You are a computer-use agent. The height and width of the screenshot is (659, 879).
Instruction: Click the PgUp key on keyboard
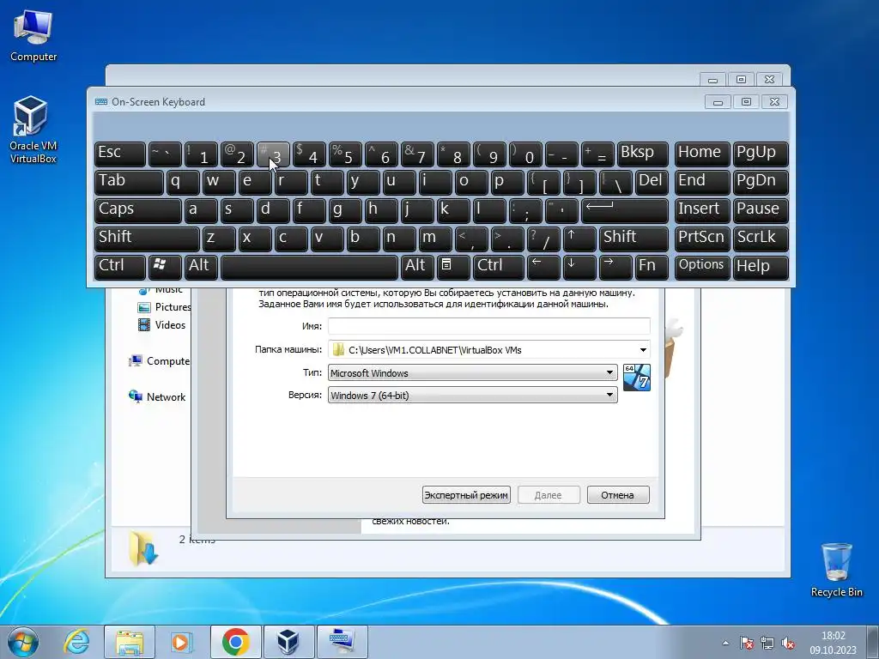pos(761,154)
